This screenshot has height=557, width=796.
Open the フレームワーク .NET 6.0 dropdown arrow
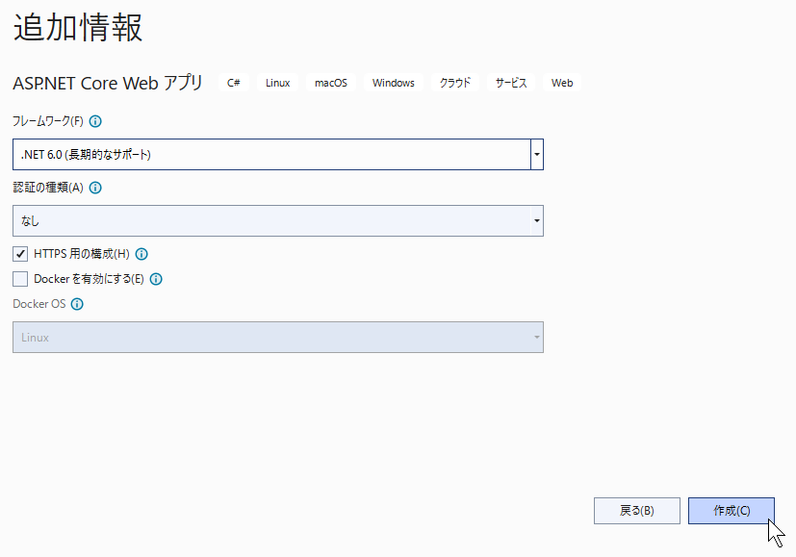pos(536,154)
